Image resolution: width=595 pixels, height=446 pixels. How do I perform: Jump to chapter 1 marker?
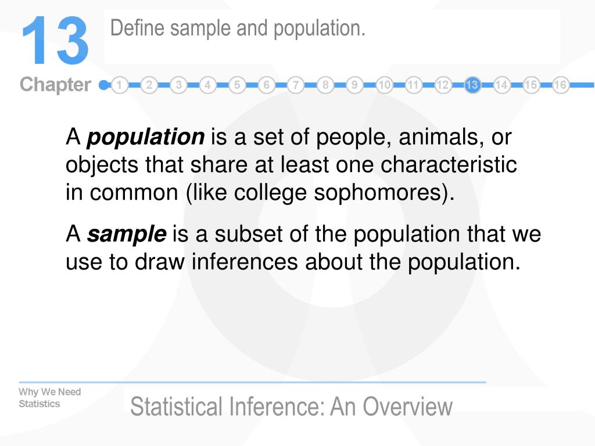(120, 85)
